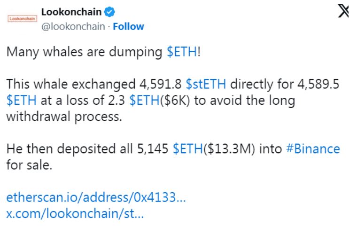Click $ETH cashtag next to ($13.3M)
The image size is (349, 226).
[x=187, y=149]
